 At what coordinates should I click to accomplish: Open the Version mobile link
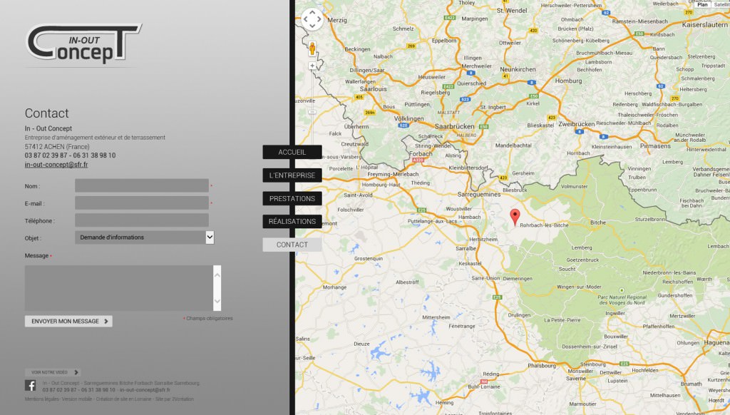pos(77,399)
